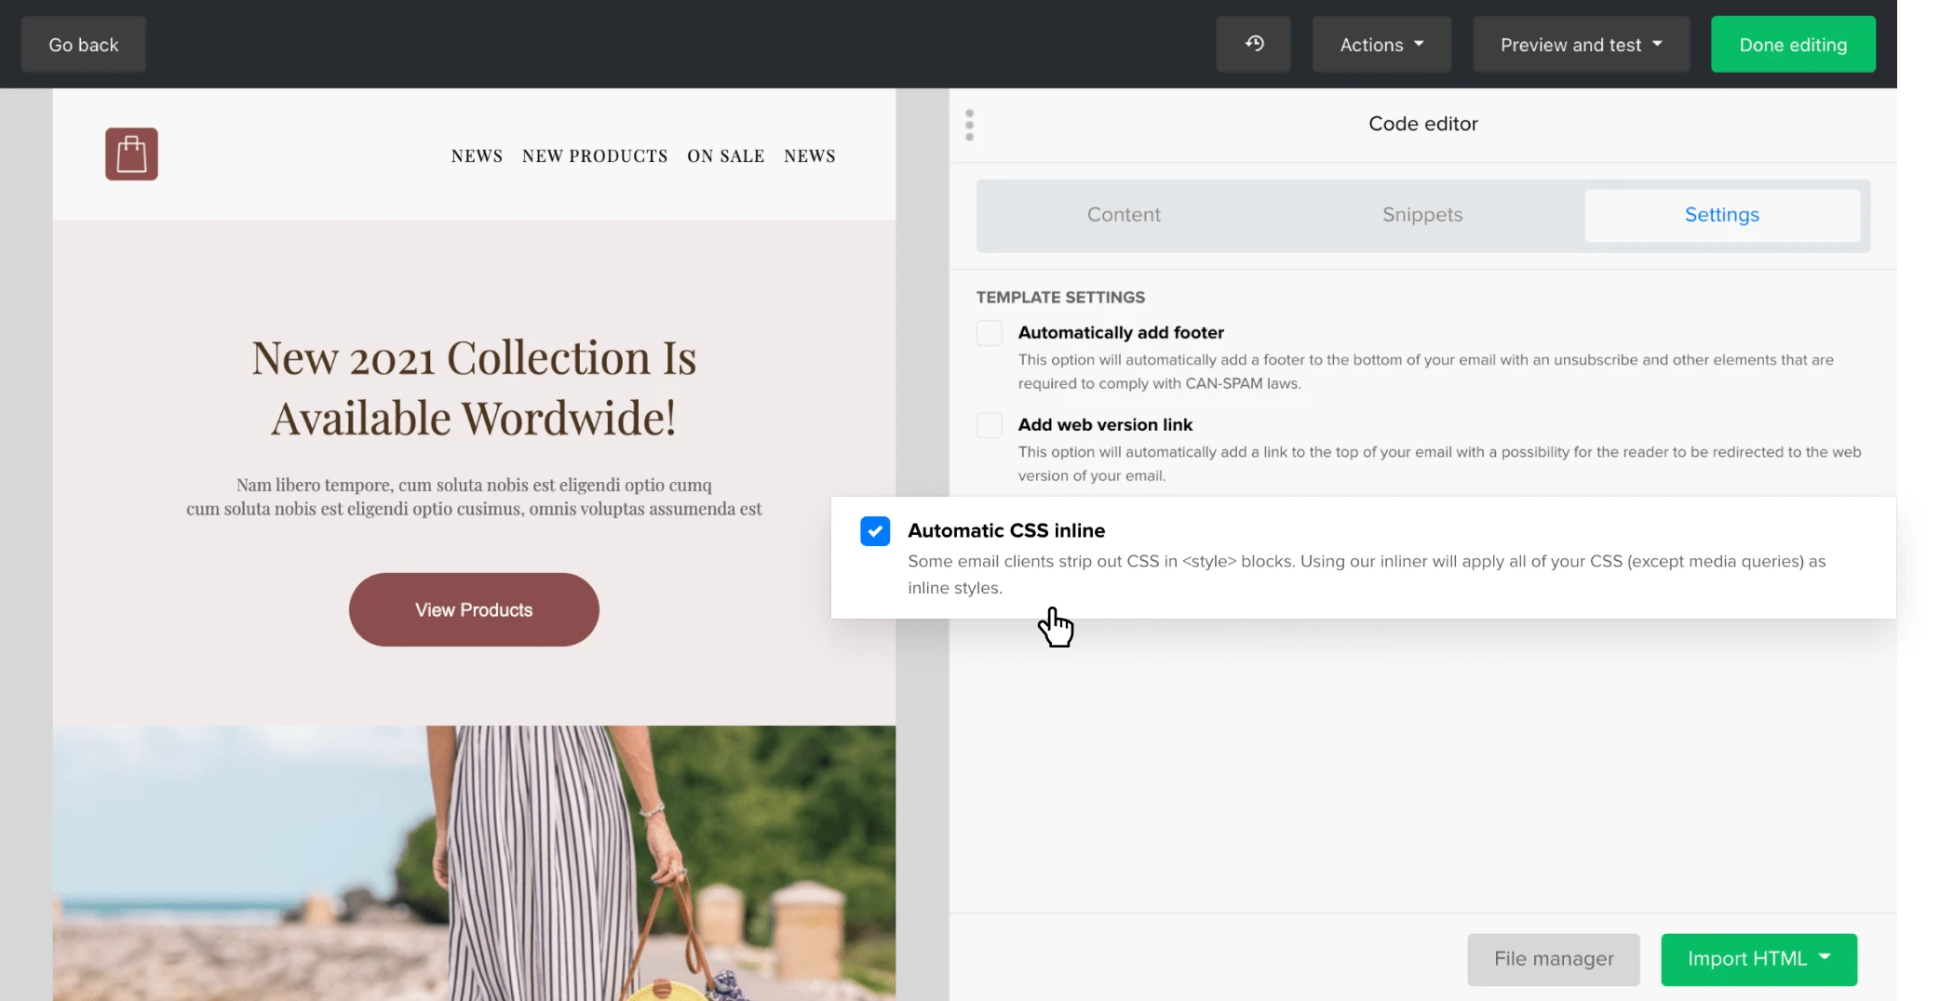The image size is (1940, 1001).
Task: Check the Add web version link box
Action: (x=989, y=425)
